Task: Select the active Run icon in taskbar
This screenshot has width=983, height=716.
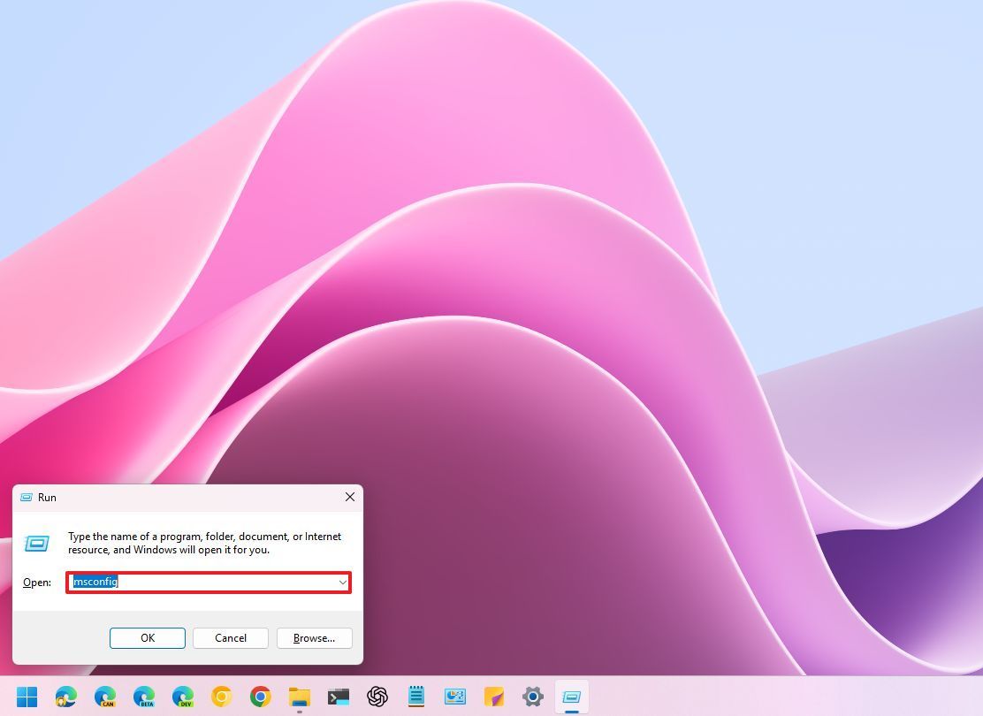Action: (571, 697)
